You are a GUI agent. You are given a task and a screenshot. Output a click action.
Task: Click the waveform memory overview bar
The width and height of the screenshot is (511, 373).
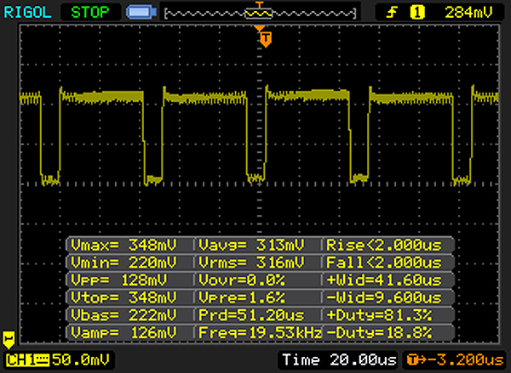[260, 14]
